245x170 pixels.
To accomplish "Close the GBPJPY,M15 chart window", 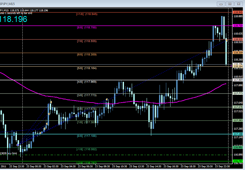I will 239,4.
